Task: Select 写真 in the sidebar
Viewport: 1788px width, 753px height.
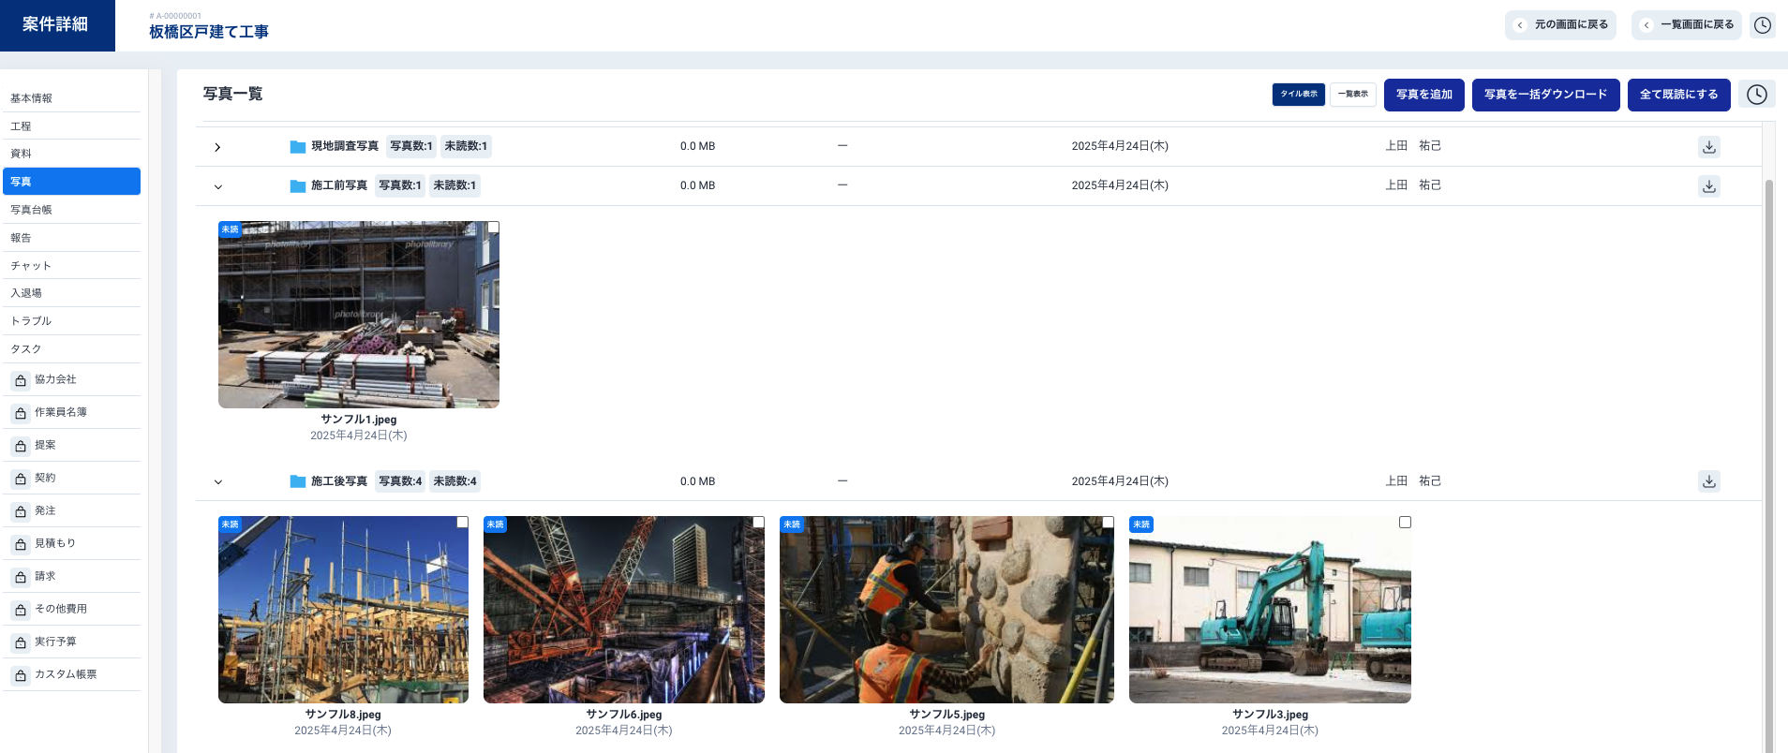Action: (71, 182)
